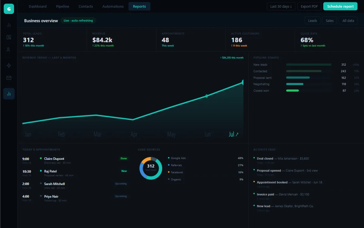Click the Active Customers 186 card

coord(260,40)
